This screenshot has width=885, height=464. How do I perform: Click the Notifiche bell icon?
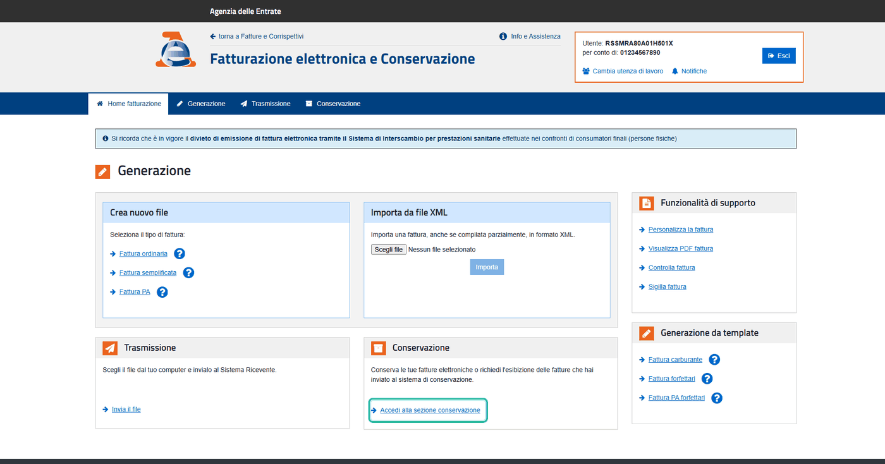(x=675, y=71)
